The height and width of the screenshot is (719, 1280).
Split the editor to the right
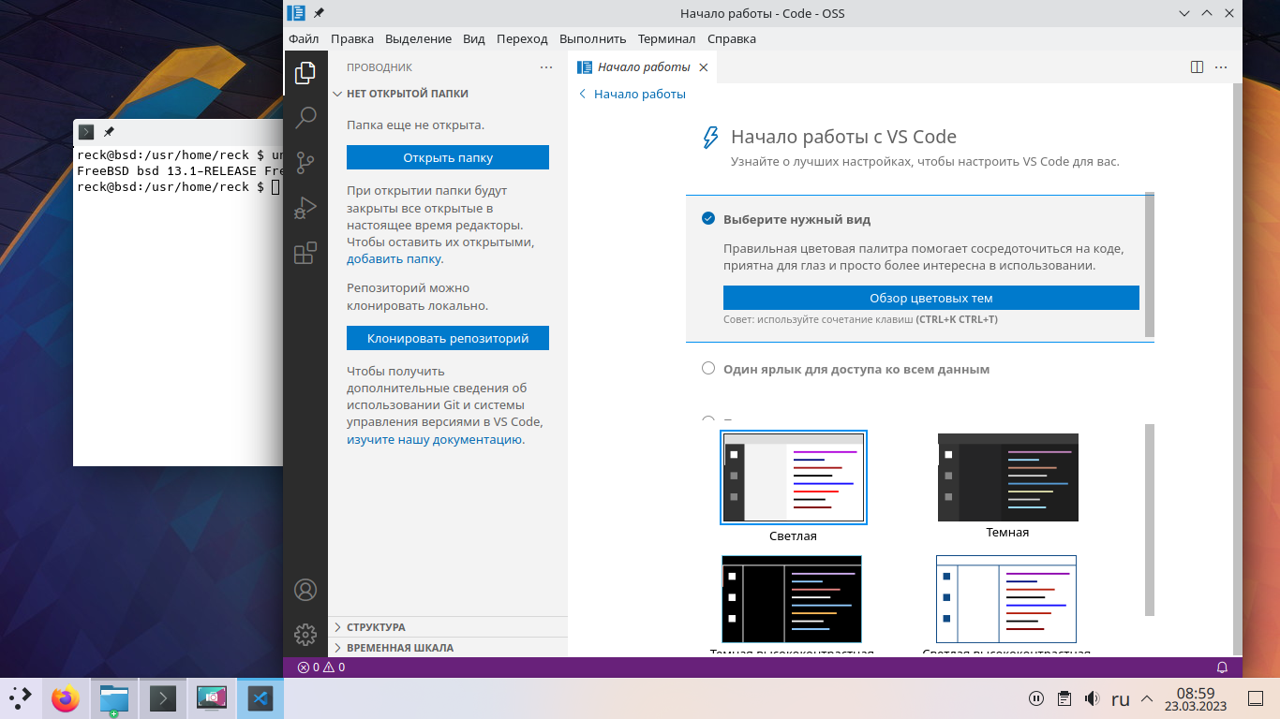click(1197, 67)
